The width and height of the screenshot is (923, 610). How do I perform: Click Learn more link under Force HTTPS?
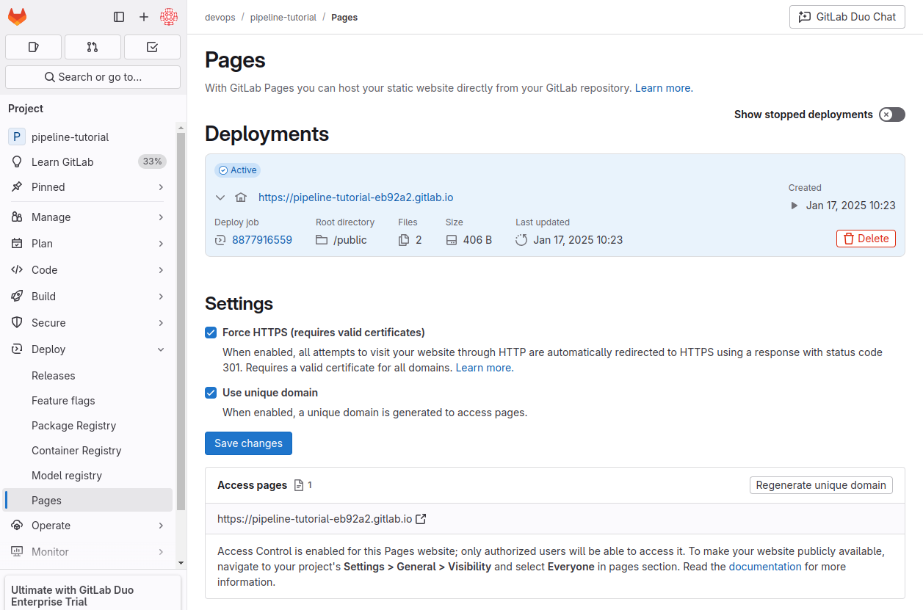pos(484,368)
